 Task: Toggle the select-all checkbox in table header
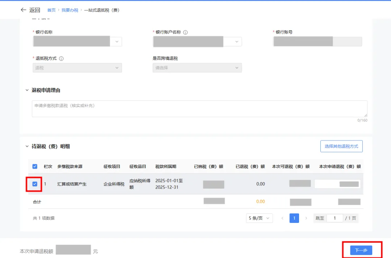pos(35,166)
